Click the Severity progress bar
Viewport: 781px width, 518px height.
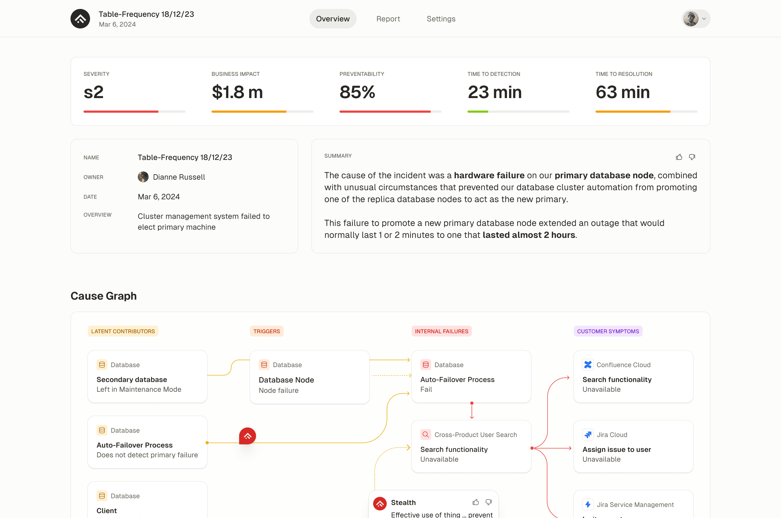click(134, 112)
